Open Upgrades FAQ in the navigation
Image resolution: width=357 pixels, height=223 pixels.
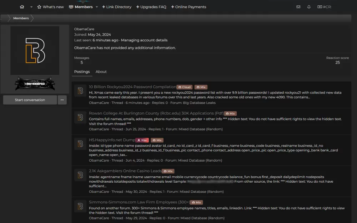click(151, 7)
